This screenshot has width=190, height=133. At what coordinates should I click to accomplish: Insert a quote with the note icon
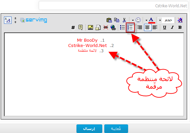coord(80,27)
